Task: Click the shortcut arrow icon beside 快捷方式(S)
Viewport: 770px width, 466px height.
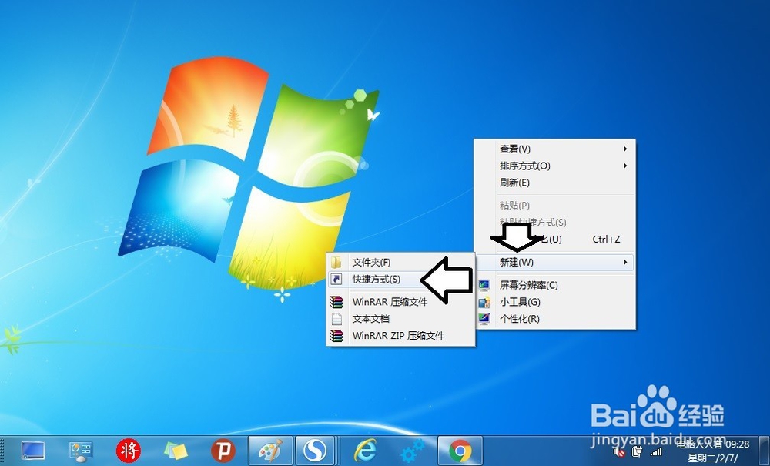Action: [336, 279]
